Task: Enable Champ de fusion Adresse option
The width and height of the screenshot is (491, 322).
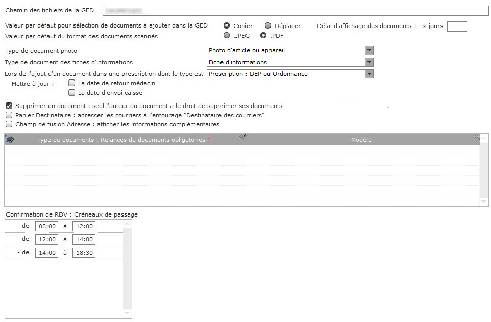Action: pos(9,124)
